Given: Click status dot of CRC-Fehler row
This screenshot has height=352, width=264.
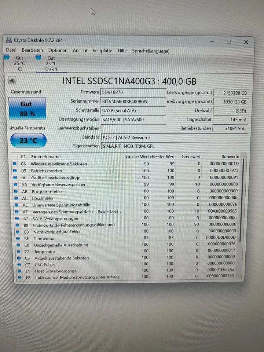Looking at the screenshot, I should (x=19, y=265).
